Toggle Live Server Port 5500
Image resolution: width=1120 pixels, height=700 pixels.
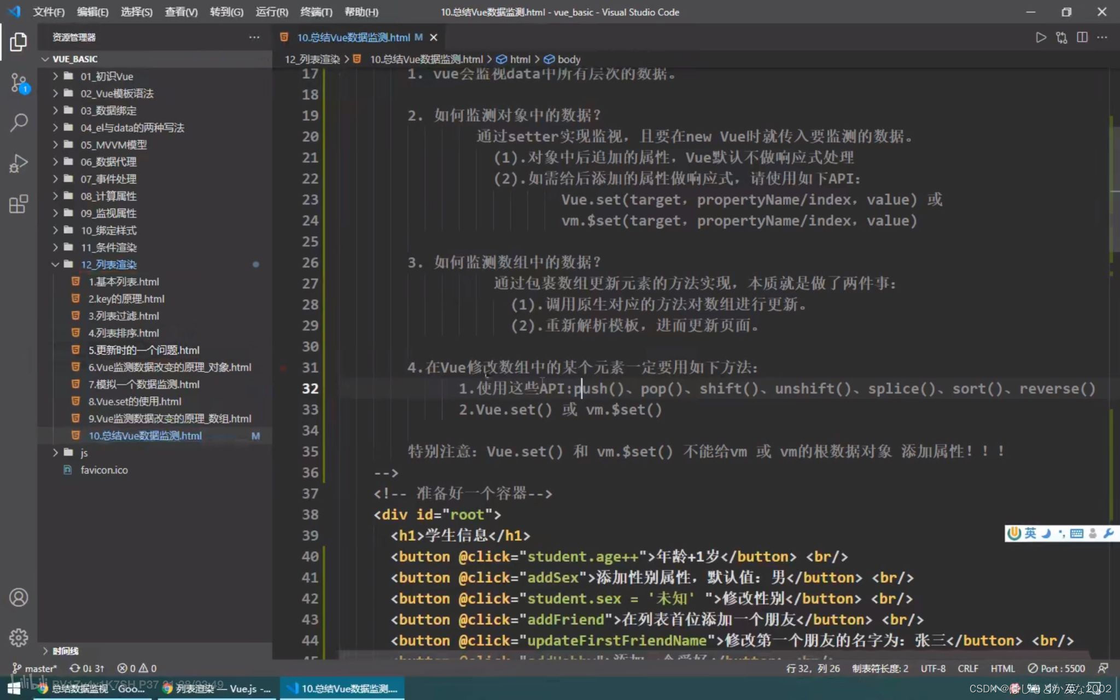point(1057,668)
